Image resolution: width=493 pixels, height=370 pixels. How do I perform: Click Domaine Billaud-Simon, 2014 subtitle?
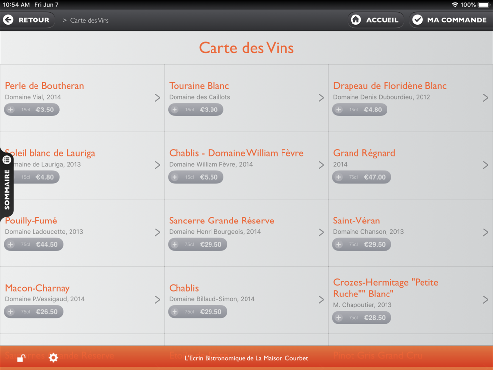(x=212, y=299)
